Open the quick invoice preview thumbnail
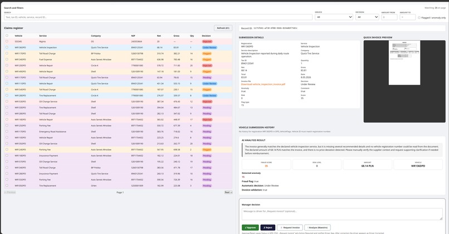 click(x=404, y=63)
